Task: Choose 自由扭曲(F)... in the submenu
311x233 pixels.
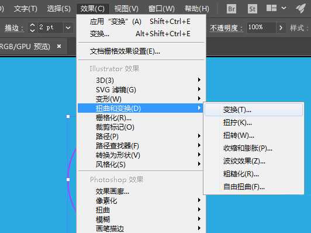Action: [x=254, y=187]
